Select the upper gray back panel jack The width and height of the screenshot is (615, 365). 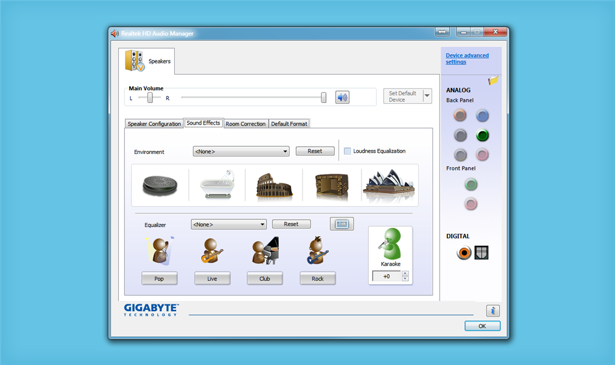(x=460, y=135)
